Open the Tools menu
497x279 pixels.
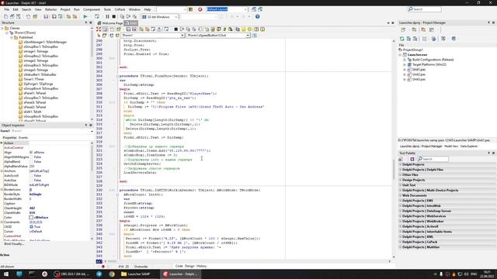107,9
